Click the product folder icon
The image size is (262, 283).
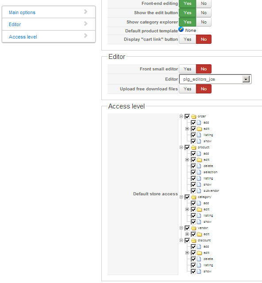pos(194,147)
